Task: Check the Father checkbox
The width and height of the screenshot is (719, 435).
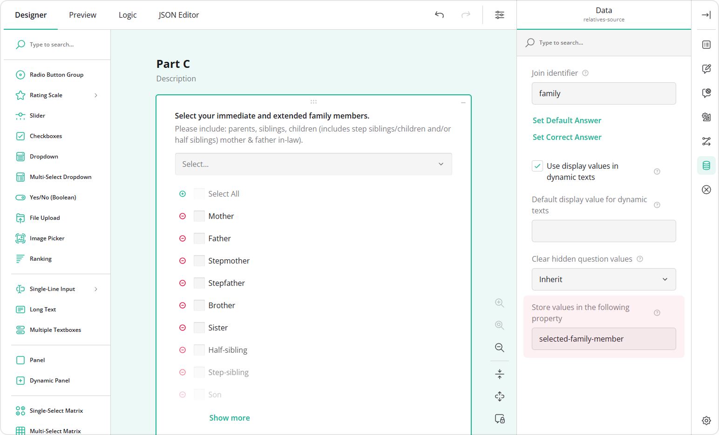Action: pos(199,238)
